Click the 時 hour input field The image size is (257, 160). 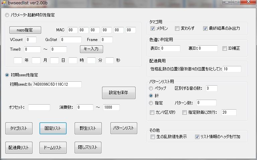click(73, 60)
